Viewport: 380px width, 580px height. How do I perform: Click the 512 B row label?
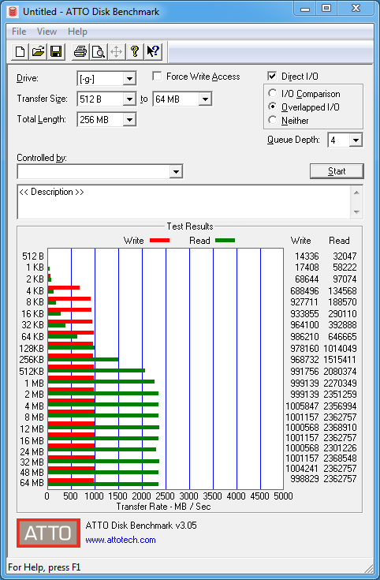pyautogui.click(x=33, y=256)
